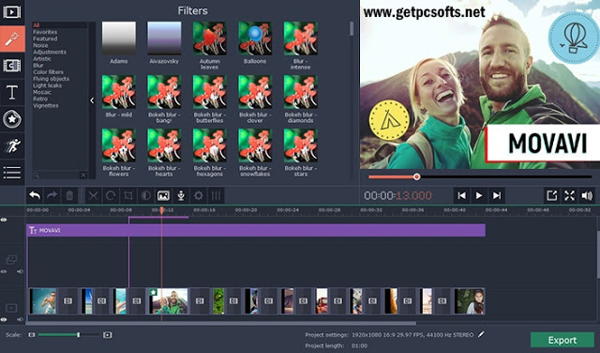Viewport: 600px width, 353px height.
Task: Click the Undo arrow button
Action: [35, 196]
